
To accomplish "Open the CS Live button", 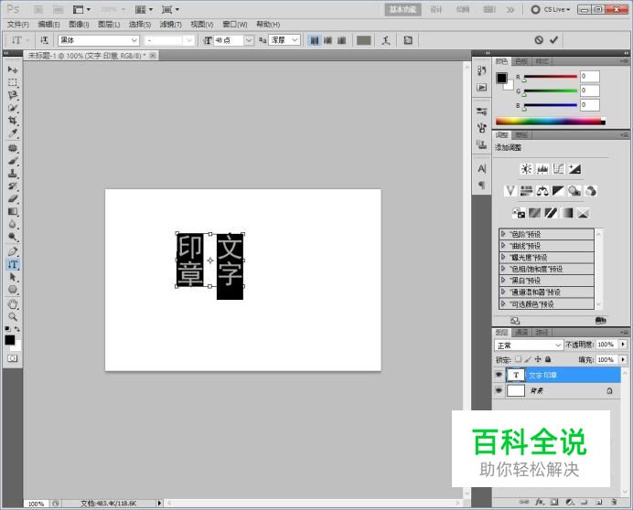I will (x=551, y=9).
